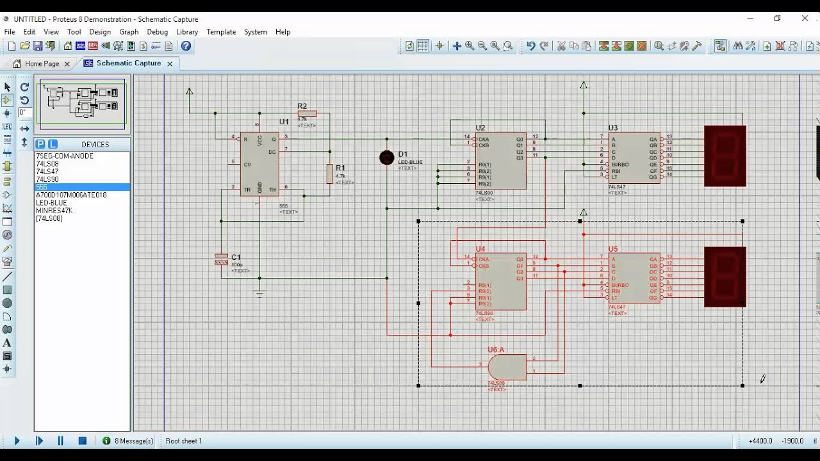Cut the selection with the scissors icon

click(561, 46)
